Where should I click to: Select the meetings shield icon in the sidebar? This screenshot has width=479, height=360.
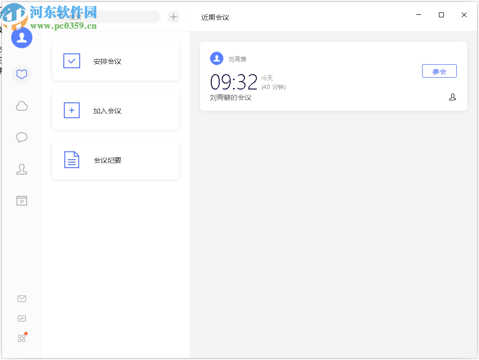pos(22,74)
